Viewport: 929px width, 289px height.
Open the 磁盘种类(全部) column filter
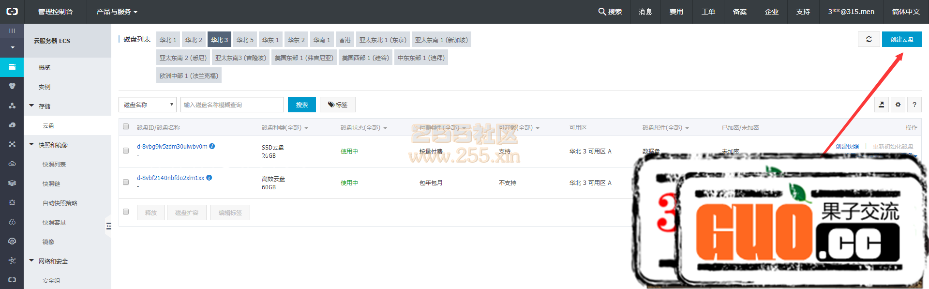click(285, 128)
